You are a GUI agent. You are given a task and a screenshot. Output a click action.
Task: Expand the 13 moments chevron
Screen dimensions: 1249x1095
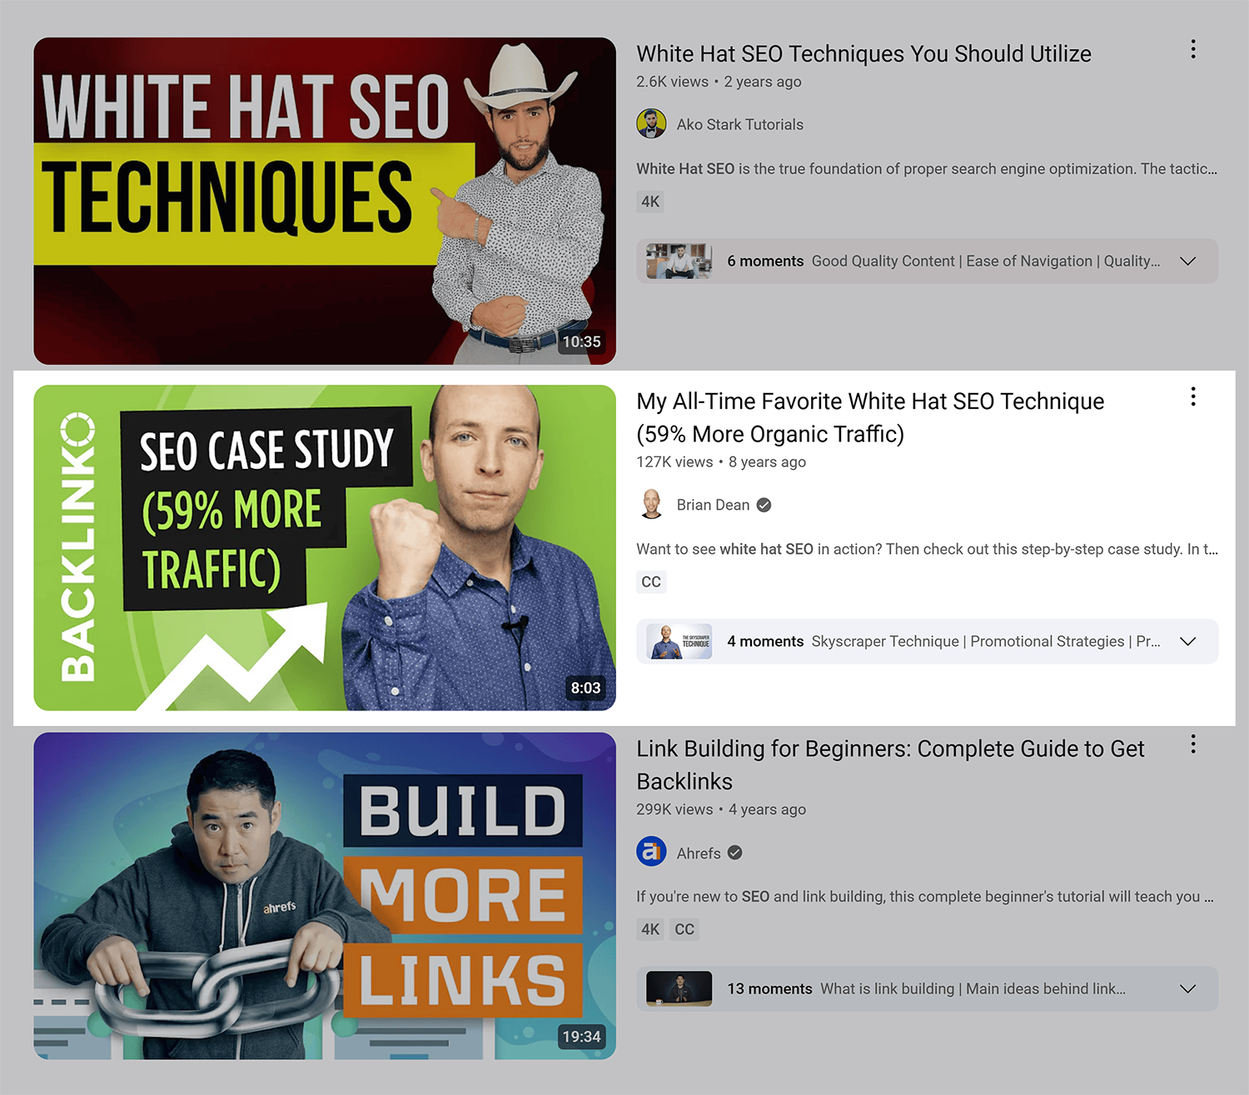1188,988
